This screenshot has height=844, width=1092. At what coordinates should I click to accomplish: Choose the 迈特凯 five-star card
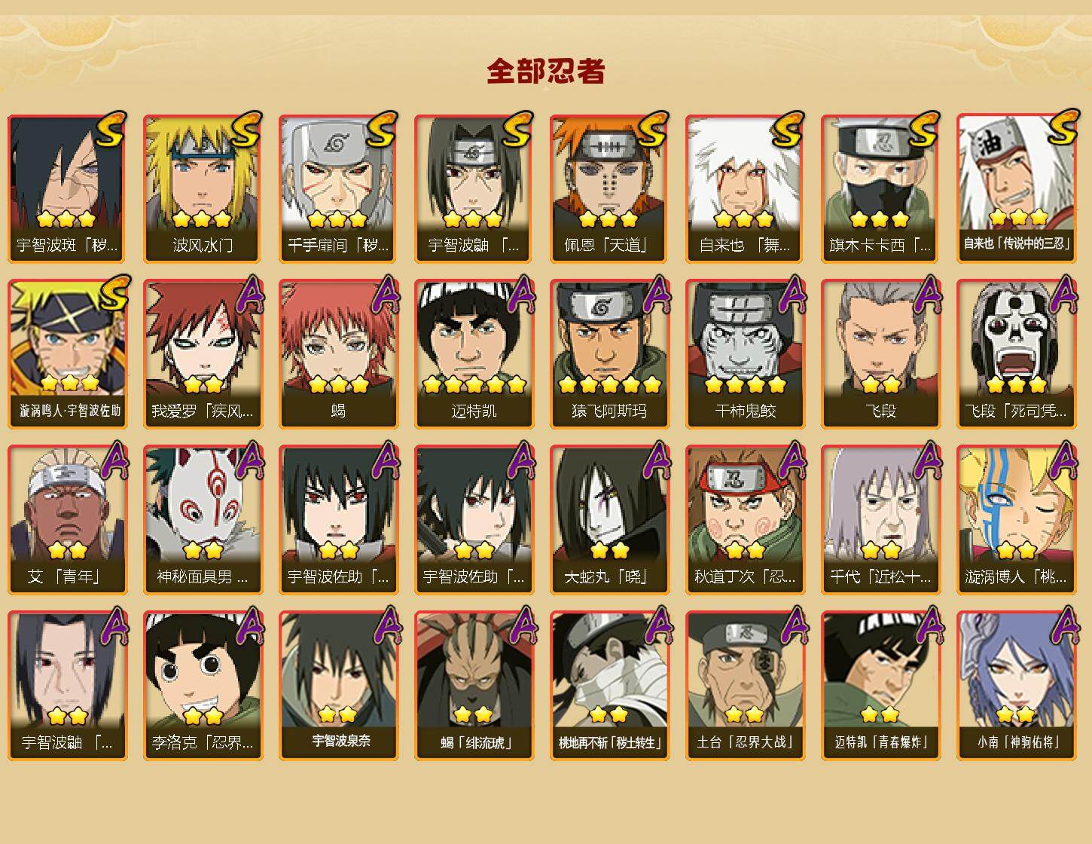[x=474, y=354]
